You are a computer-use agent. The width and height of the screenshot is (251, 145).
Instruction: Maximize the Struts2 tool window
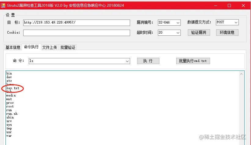click(x=229, y=5)
